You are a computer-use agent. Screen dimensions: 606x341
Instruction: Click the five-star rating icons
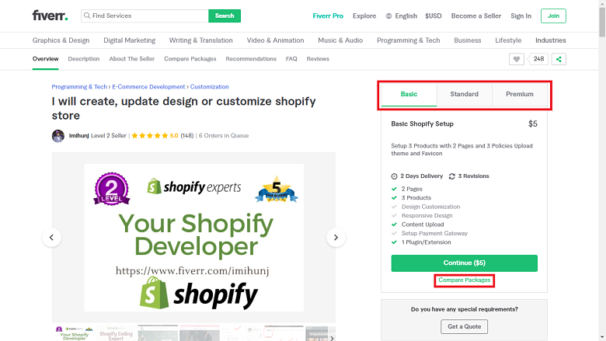[150, 136]
